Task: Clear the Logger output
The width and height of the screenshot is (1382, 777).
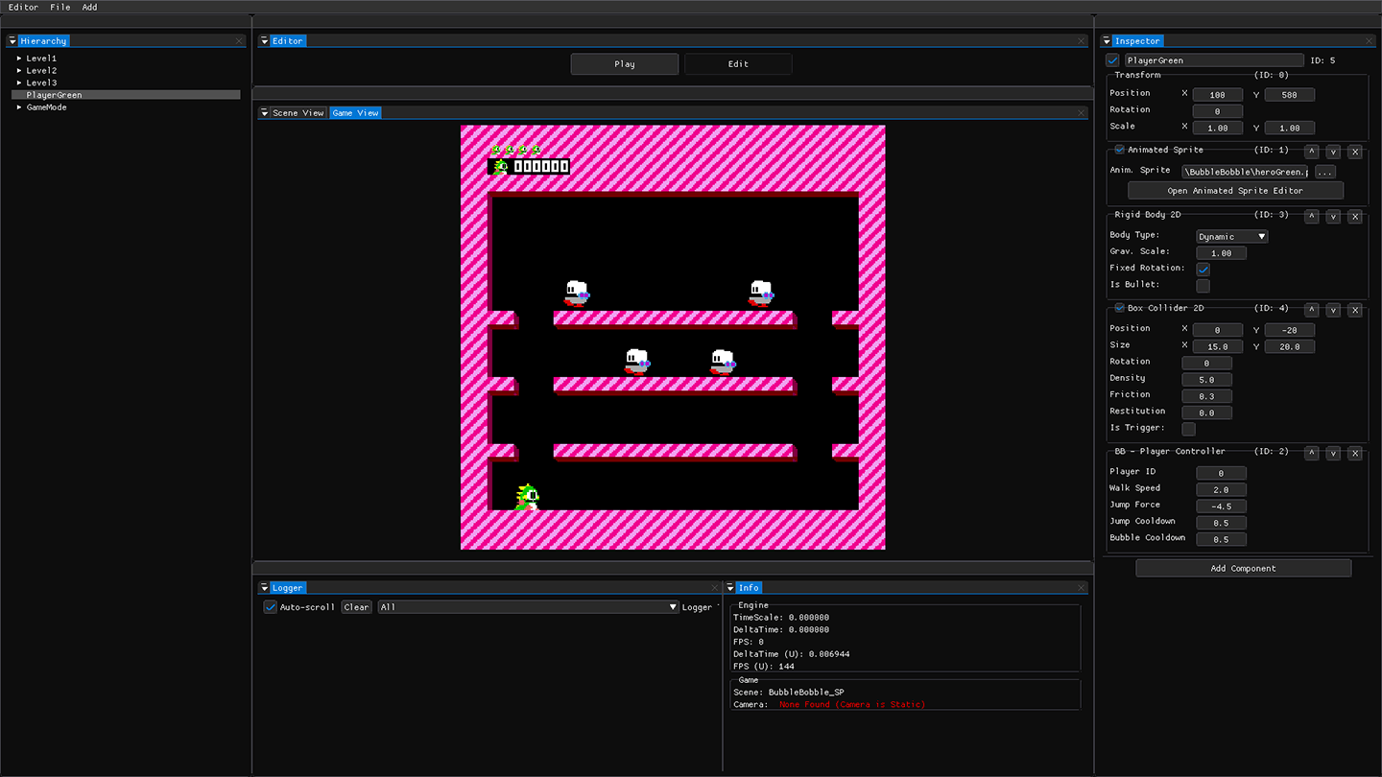Action: [x=357, y=607]
